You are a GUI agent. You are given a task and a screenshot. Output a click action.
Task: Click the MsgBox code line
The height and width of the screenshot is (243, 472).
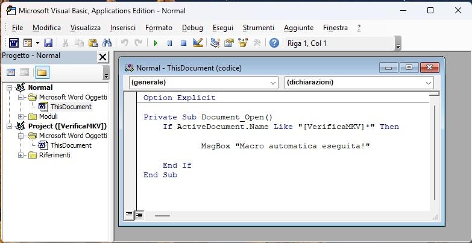coord(285,146)
